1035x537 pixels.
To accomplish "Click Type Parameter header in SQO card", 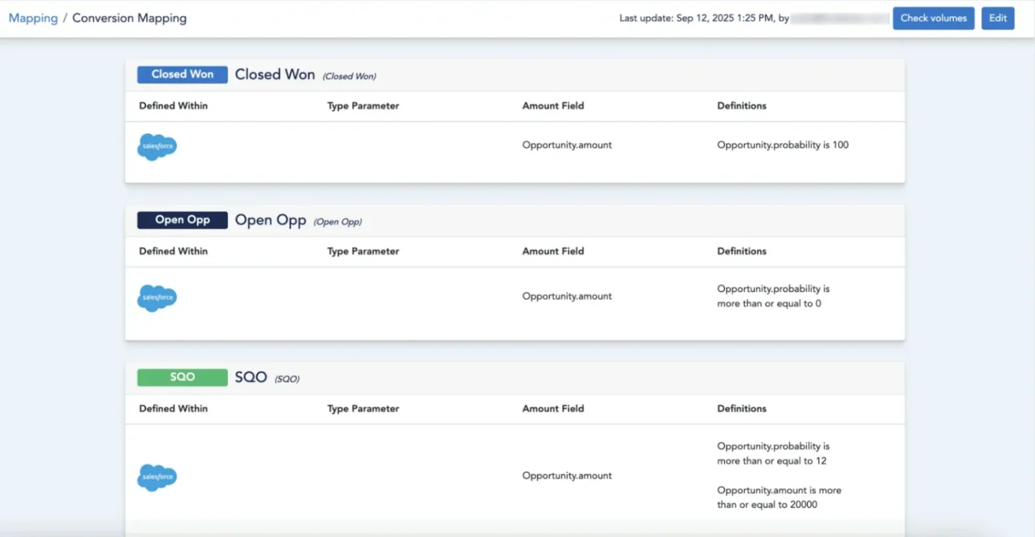I will pyautogui.click(x=363, y=408).
